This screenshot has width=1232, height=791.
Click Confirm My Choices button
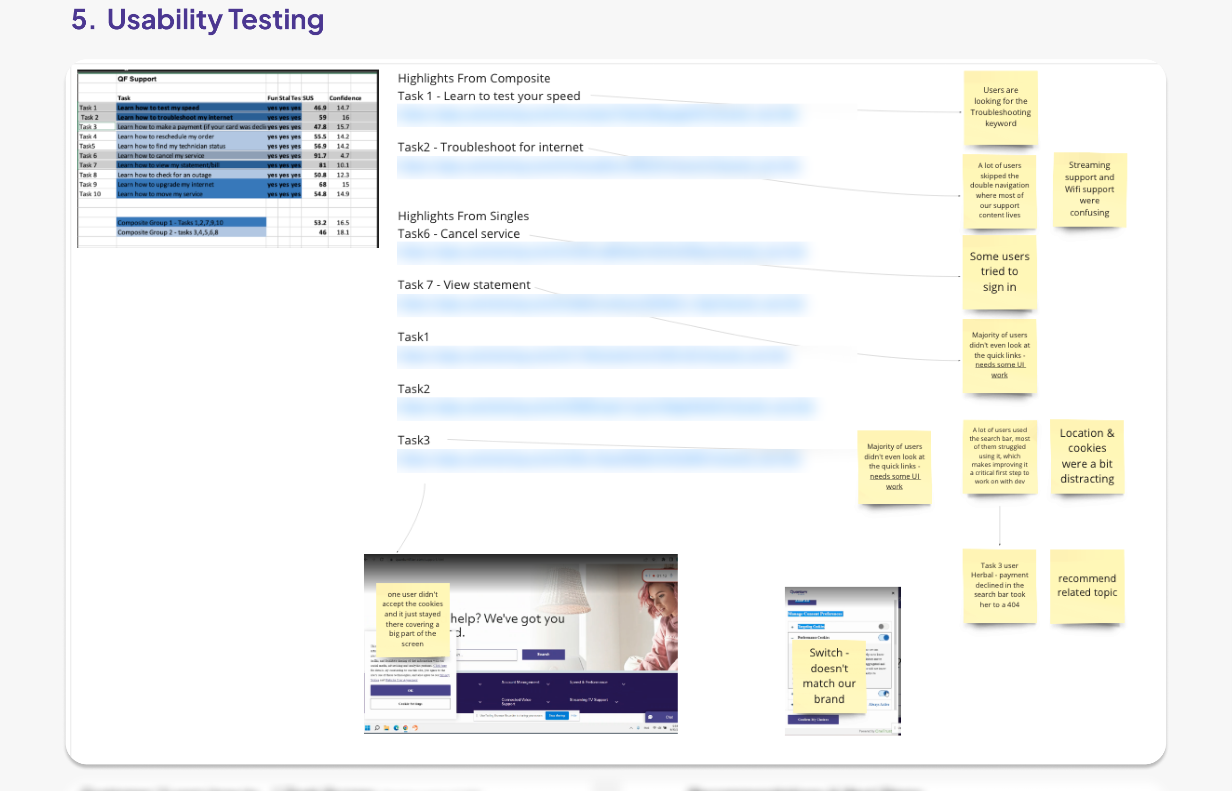point(813,719)
